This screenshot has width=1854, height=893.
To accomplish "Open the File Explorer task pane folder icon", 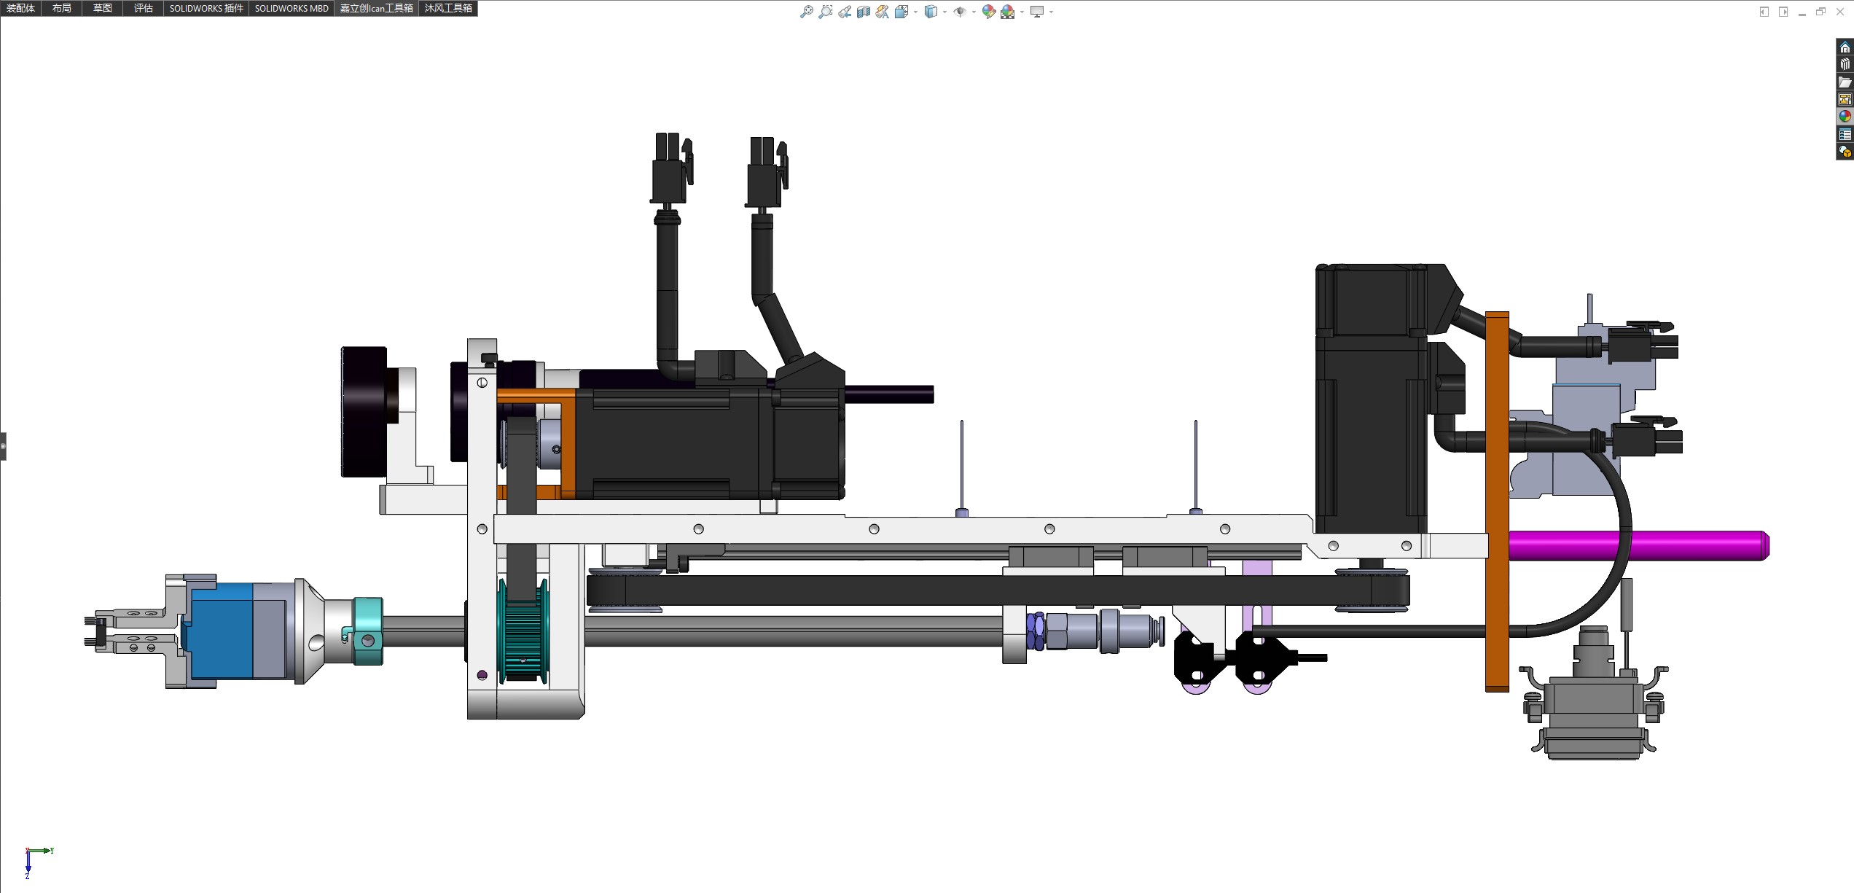I will coord(1845,82).
